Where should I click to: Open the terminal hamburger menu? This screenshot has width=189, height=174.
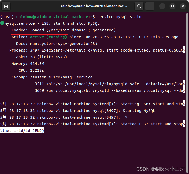click(150, 6)
